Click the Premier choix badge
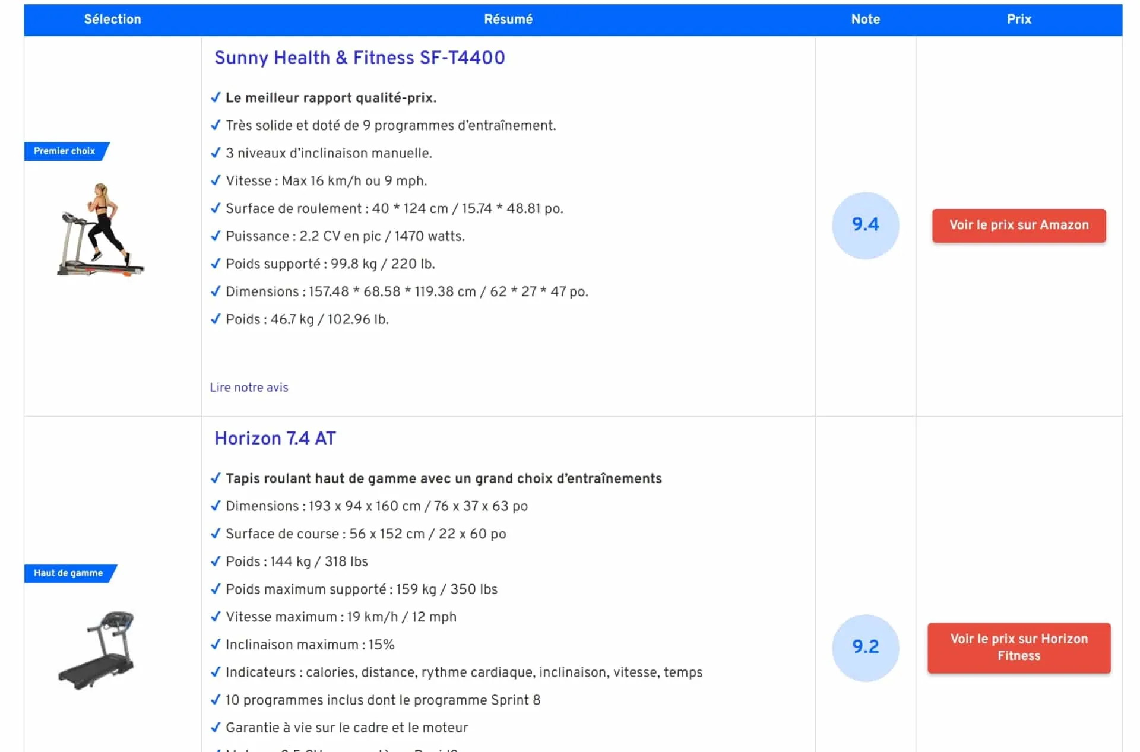The height and width of the screenshot is (752, 1140). point(66,151)
